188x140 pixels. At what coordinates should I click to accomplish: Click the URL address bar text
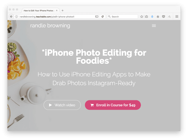click(x=47, y=17)
